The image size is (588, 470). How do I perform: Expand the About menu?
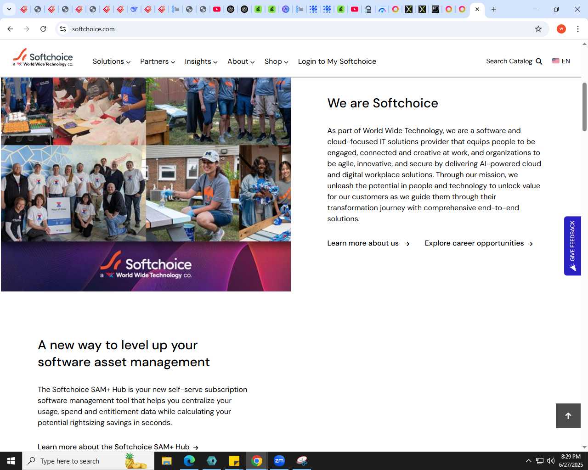[x=241, y=62]
